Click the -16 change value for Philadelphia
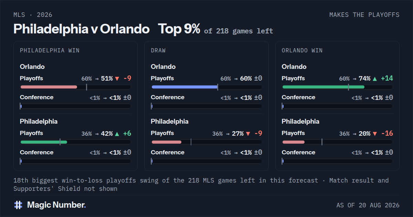Viewport: 413px width, 217px height. (387, 133)
